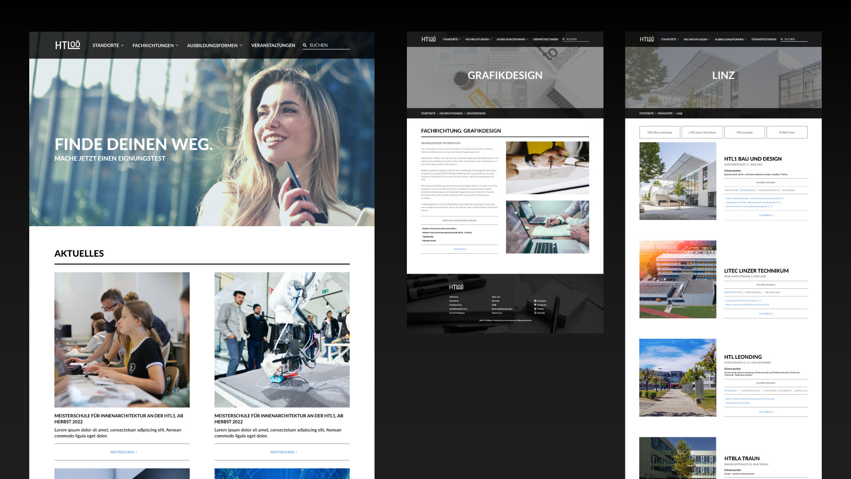Click the search magnifier icon on the Grafikdesign page
The image size is (851, 479).
(564, 39)
